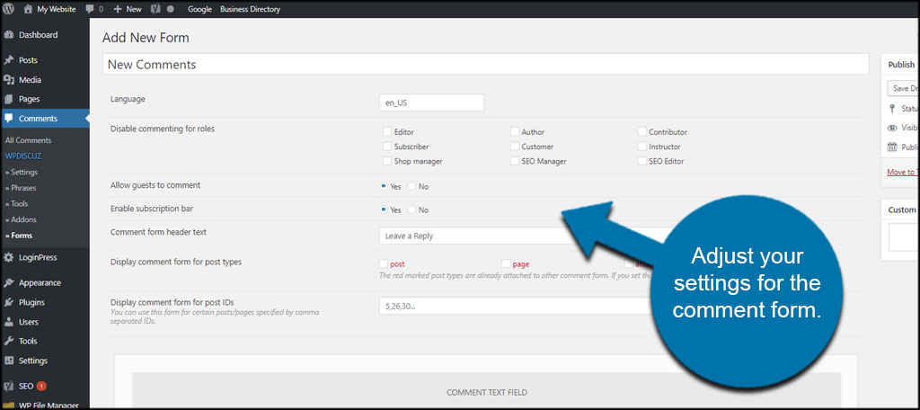Click the Language input field

click(432, 102)
